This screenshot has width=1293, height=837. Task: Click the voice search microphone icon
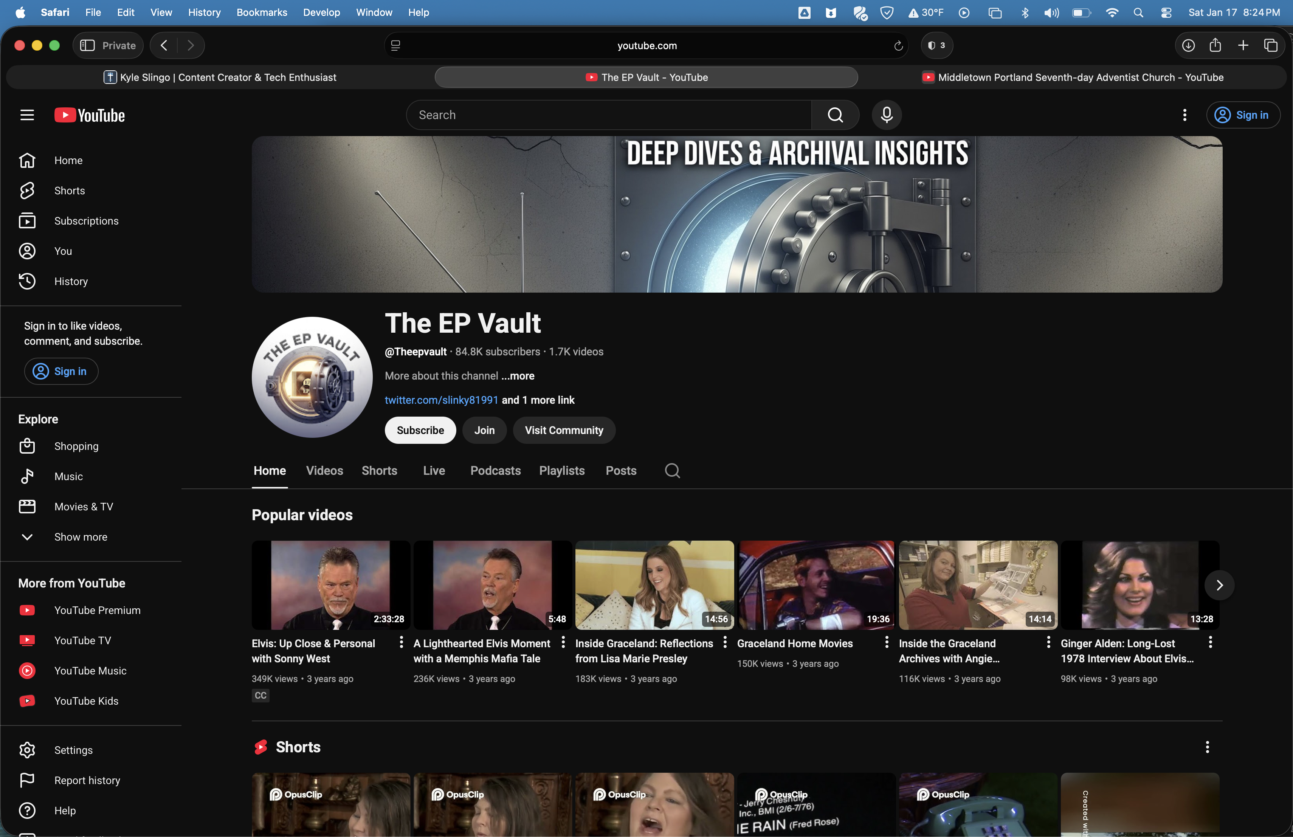[887, 115]
